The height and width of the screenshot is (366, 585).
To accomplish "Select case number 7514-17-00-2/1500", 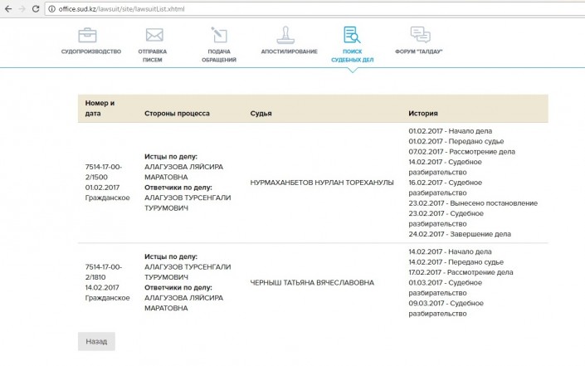I will point(104,172).
